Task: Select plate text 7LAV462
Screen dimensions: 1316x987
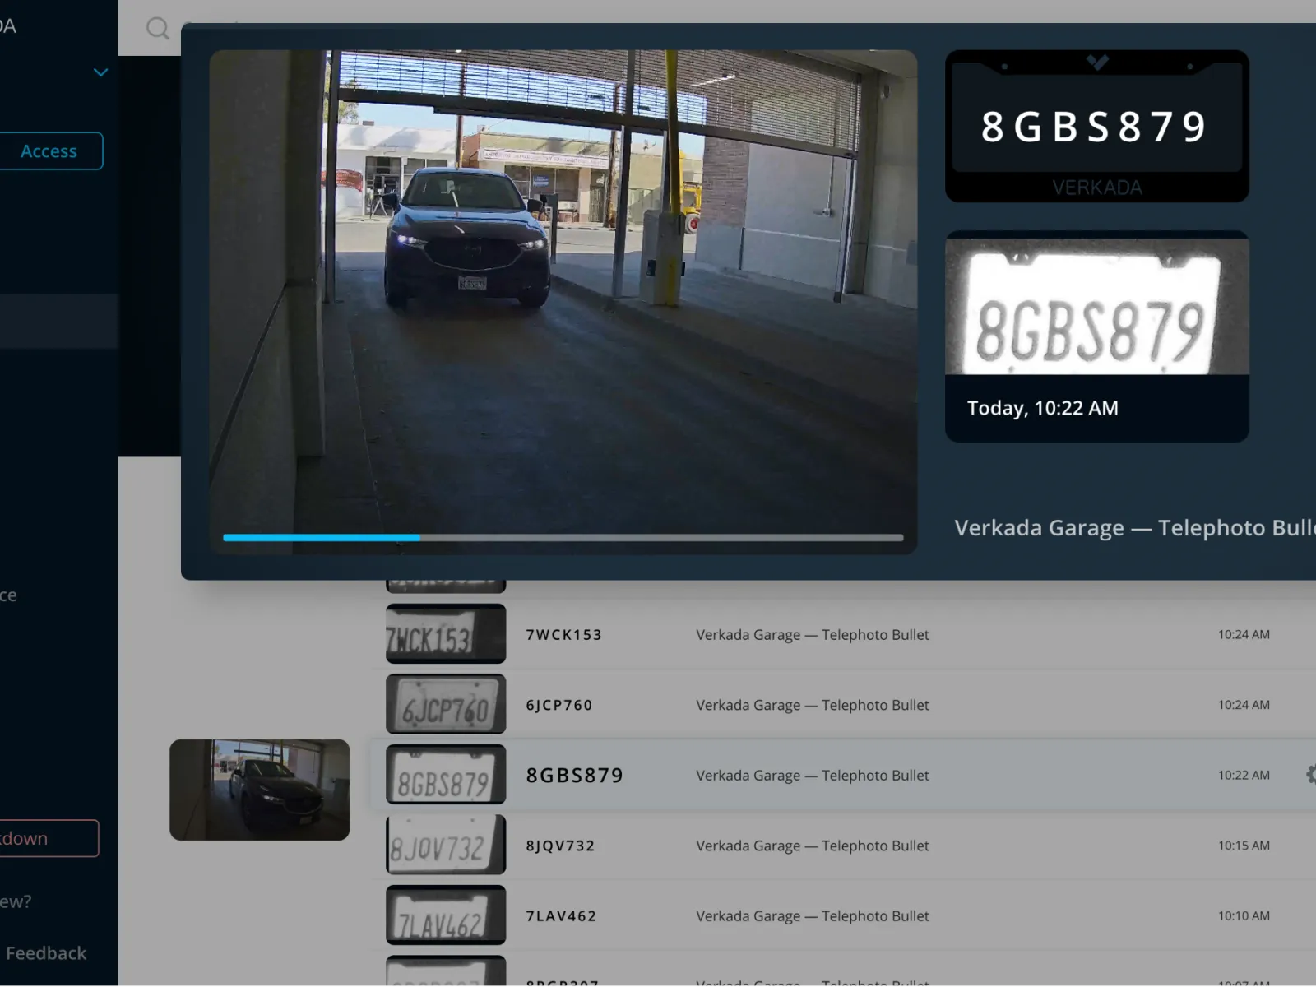Action: coord(561,915)
